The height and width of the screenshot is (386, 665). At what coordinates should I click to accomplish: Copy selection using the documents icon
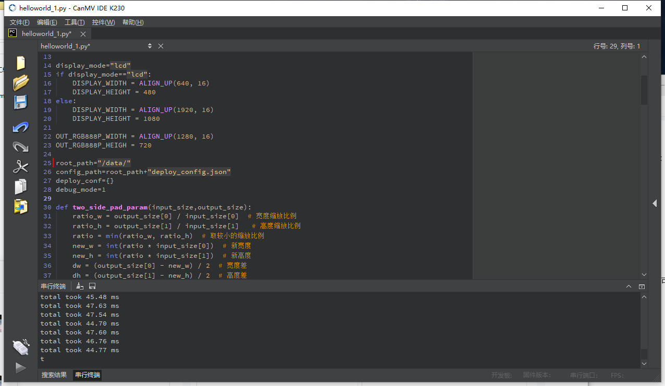21,186
